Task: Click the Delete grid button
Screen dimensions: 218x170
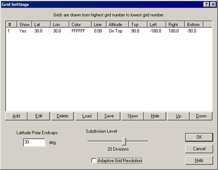Action: [62, 116]
